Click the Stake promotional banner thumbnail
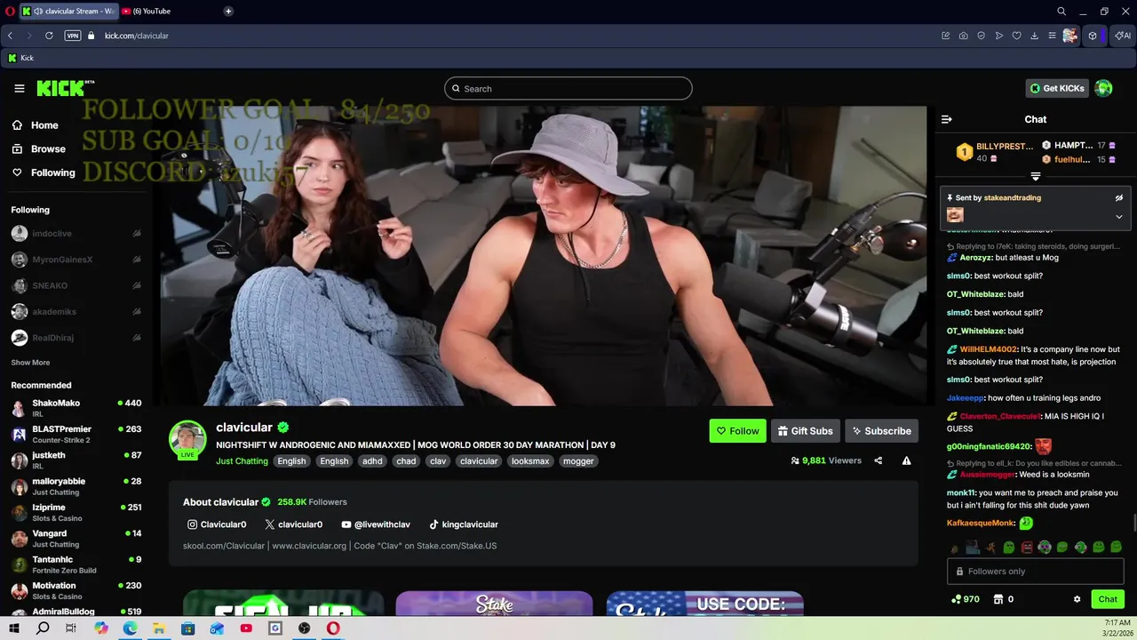Image resolution: width=1137 pixels, height=640 pixels. tap(494, 604)
